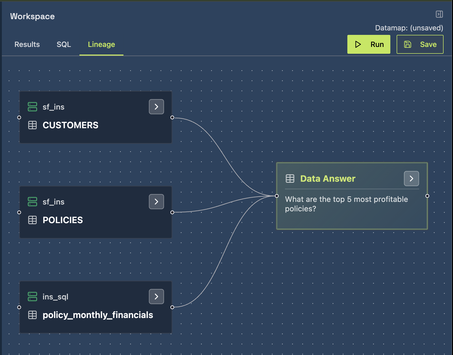Click the table icon in Data Answer node
This screenshot has height=355, width=453.
tap(290, 179)
